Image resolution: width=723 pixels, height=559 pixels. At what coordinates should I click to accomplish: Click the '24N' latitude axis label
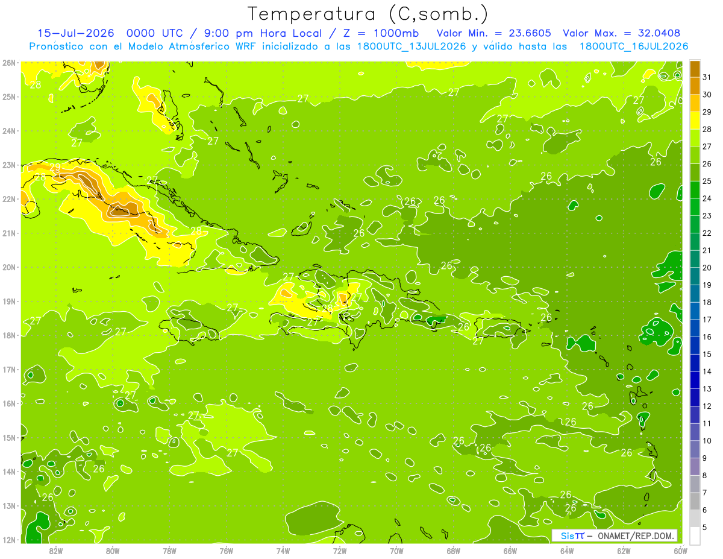(x=8, y=131)
